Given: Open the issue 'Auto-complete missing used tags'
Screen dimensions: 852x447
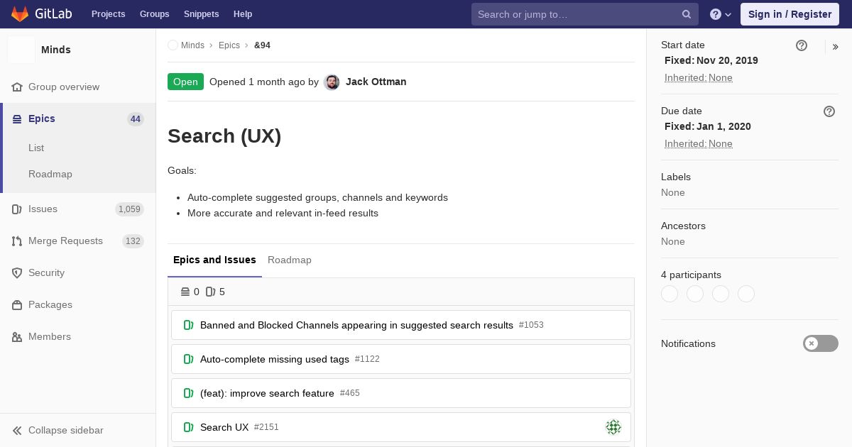Looking at the screenshot, I should click(275, 359).
